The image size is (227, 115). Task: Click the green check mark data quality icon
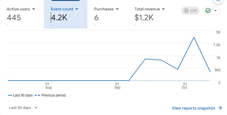[x=208, y=11]
